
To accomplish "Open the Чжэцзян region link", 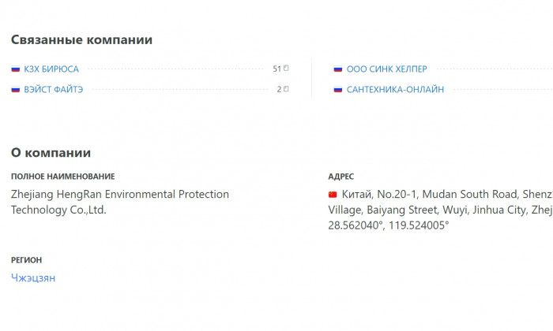I will pos(33,278).
